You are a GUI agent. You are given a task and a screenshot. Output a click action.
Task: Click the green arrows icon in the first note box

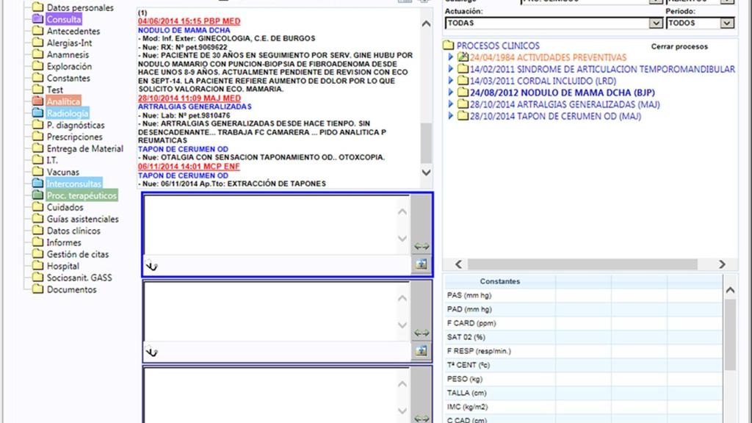tap(422, 247)
